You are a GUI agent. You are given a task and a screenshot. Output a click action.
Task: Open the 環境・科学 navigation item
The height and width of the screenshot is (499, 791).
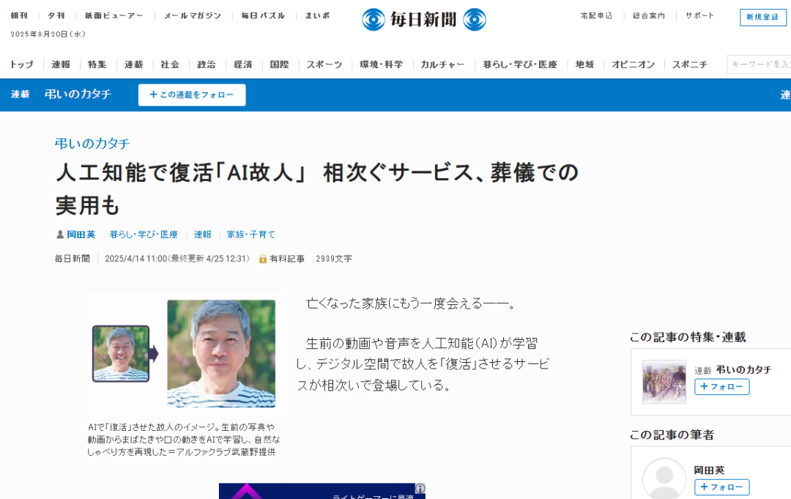[x=381, y=64]
